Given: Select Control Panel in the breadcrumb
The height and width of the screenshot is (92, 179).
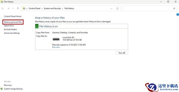Looking at the screenshot, I should click(x=34, y=8).
